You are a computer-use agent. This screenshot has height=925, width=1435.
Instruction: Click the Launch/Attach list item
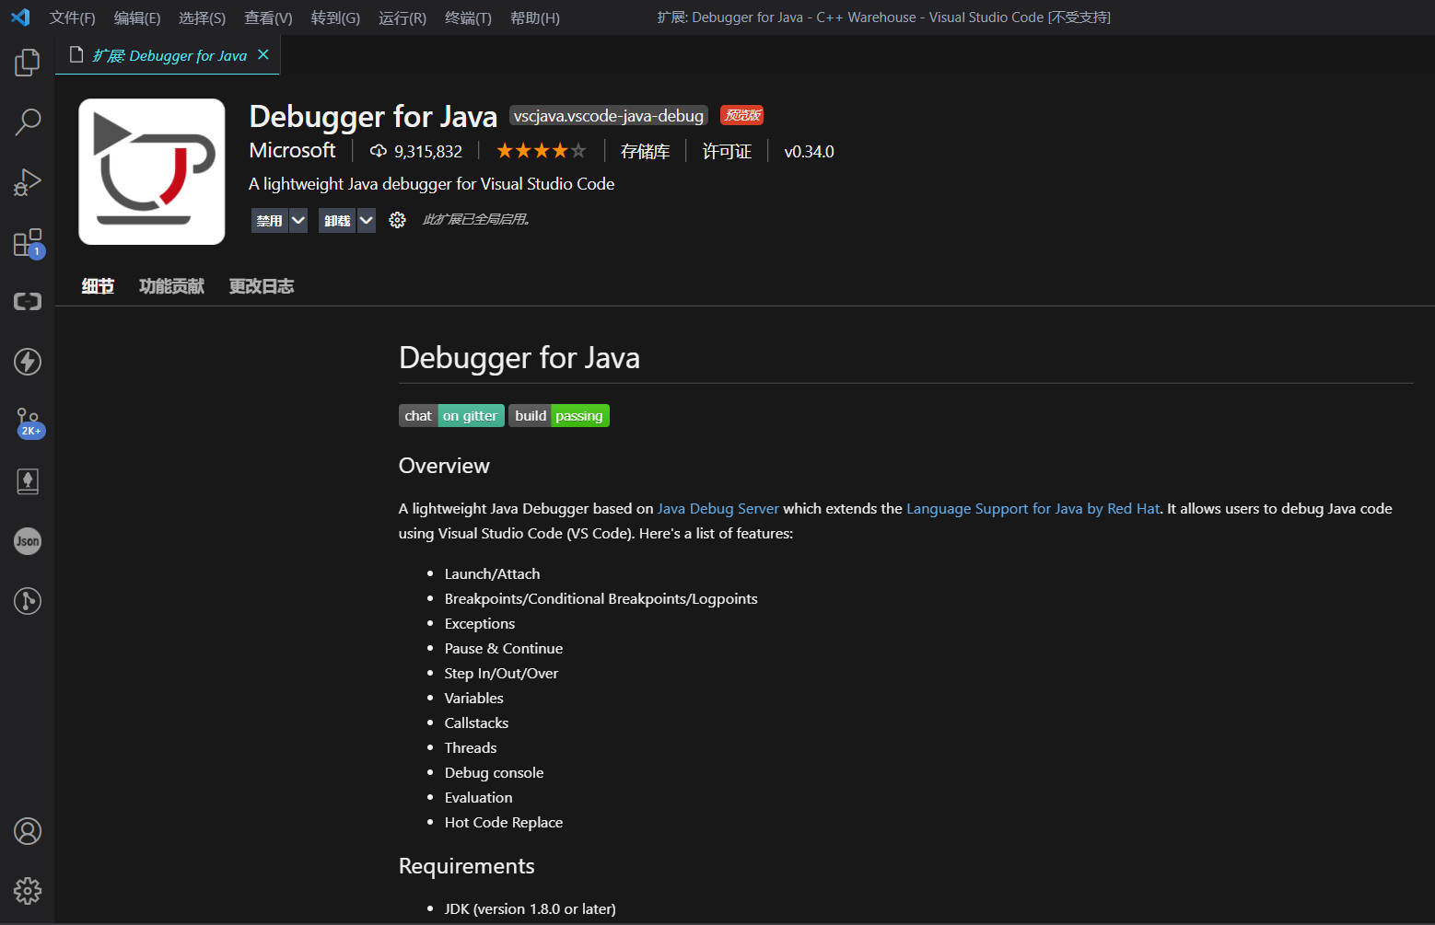(x=492, y=573)
